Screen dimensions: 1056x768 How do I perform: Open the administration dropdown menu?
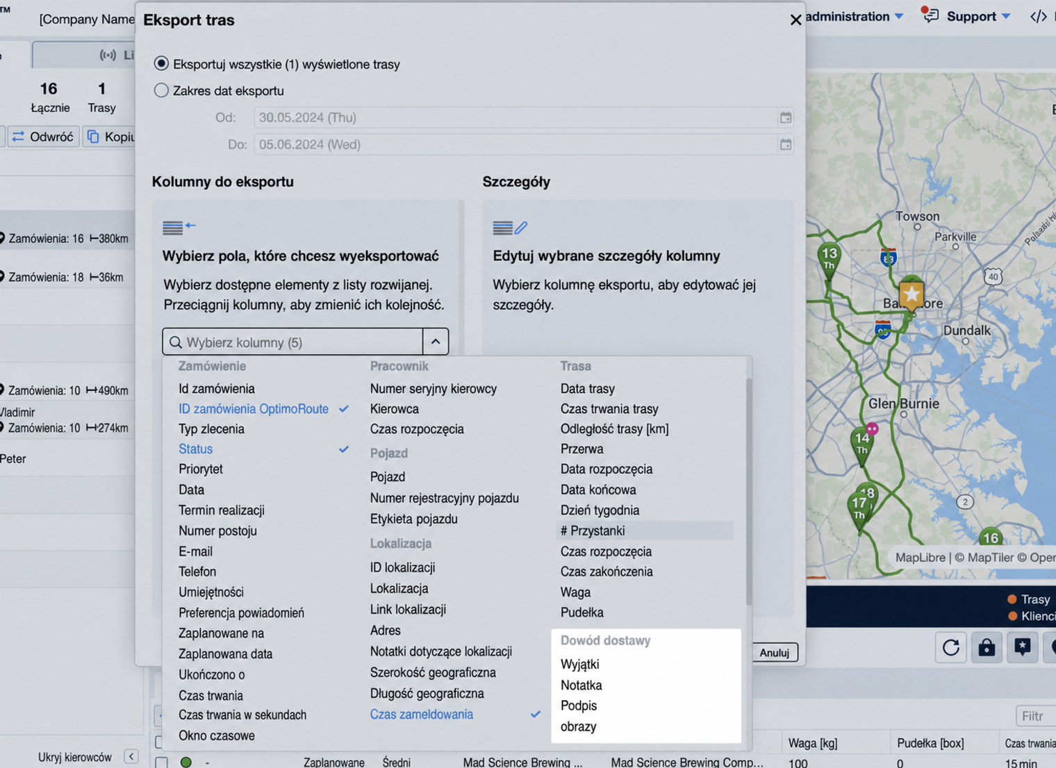855,17
